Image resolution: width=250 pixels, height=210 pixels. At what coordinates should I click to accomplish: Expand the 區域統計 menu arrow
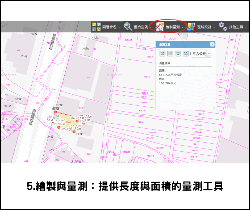point(214,27)
